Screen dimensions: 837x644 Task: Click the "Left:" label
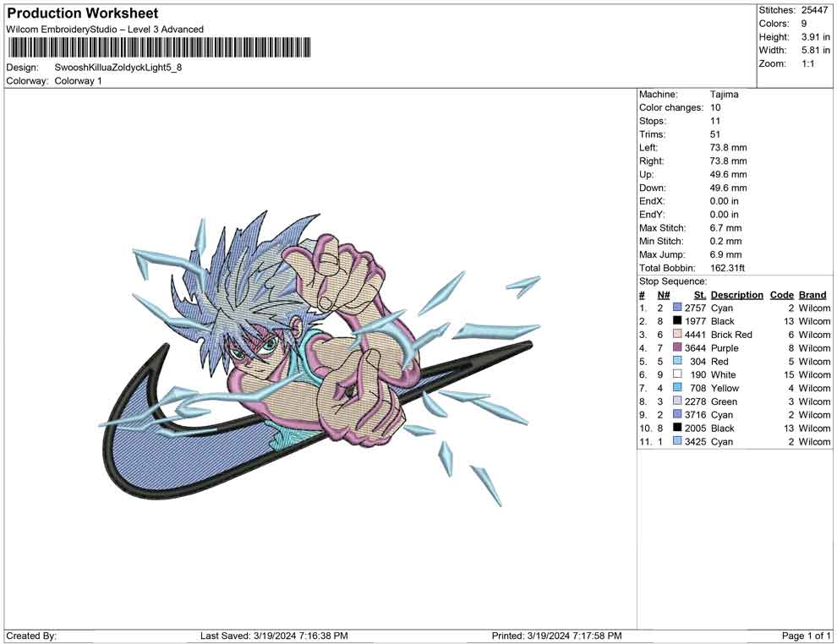(648, 148)
